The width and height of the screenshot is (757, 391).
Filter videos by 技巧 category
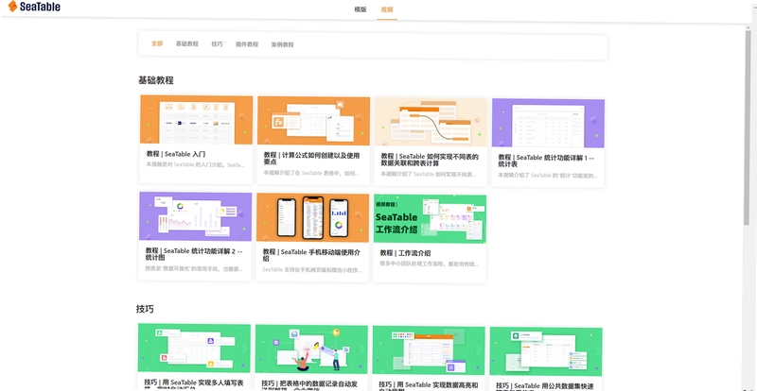(217, 44)
